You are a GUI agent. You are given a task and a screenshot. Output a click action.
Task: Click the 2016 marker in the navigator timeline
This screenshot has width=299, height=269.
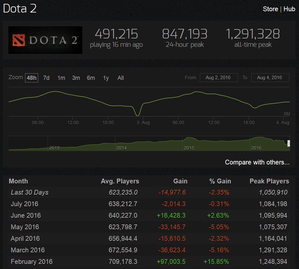(256, 148)
